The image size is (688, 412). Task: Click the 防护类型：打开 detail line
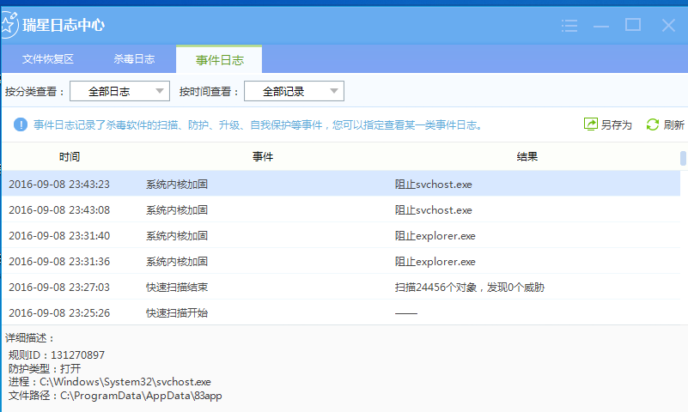(x=45, y=368)
